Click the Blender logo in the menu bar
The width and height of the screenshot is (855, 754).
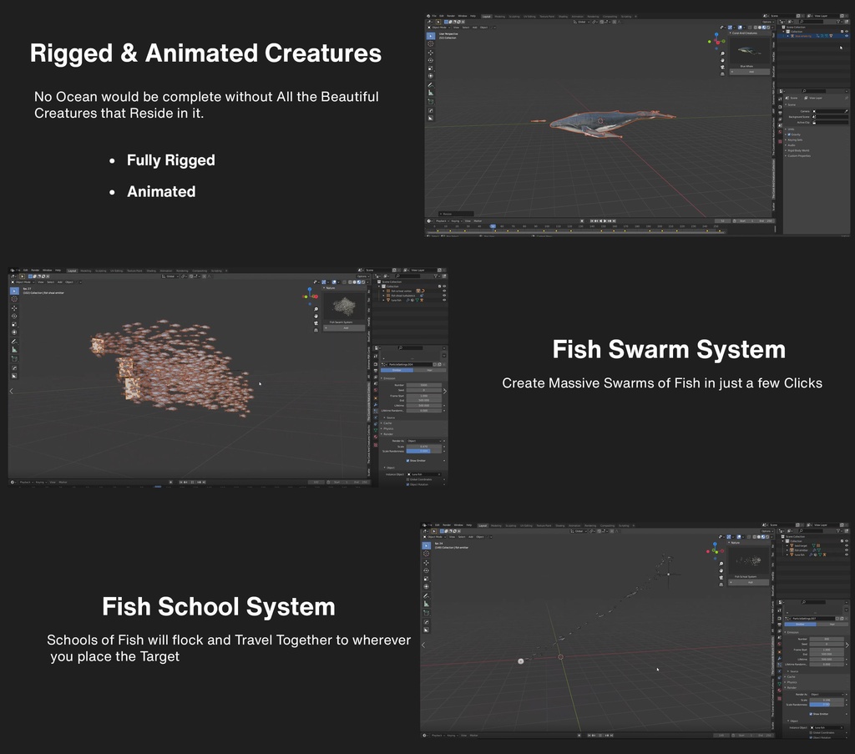427,16
